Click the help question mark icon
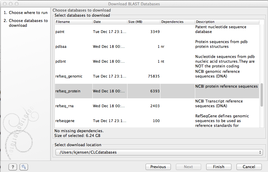Viewport: 268px width, 172px height. [12, 167]
